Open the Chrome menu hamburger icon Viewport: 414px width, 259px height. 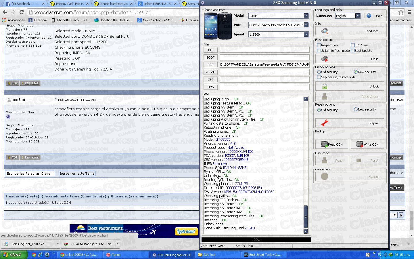click(409, 12)
